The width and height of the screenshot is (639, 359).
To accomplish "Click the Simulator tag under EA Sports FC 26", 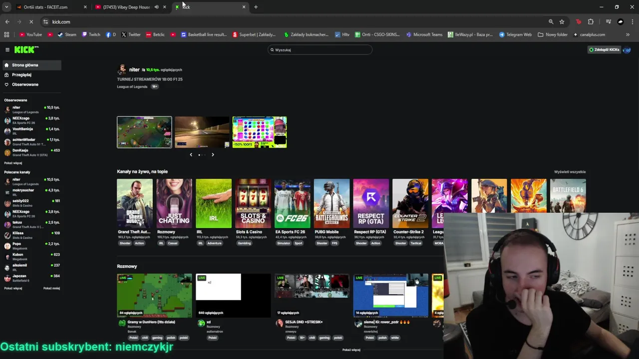I will (x=283, y=243).
